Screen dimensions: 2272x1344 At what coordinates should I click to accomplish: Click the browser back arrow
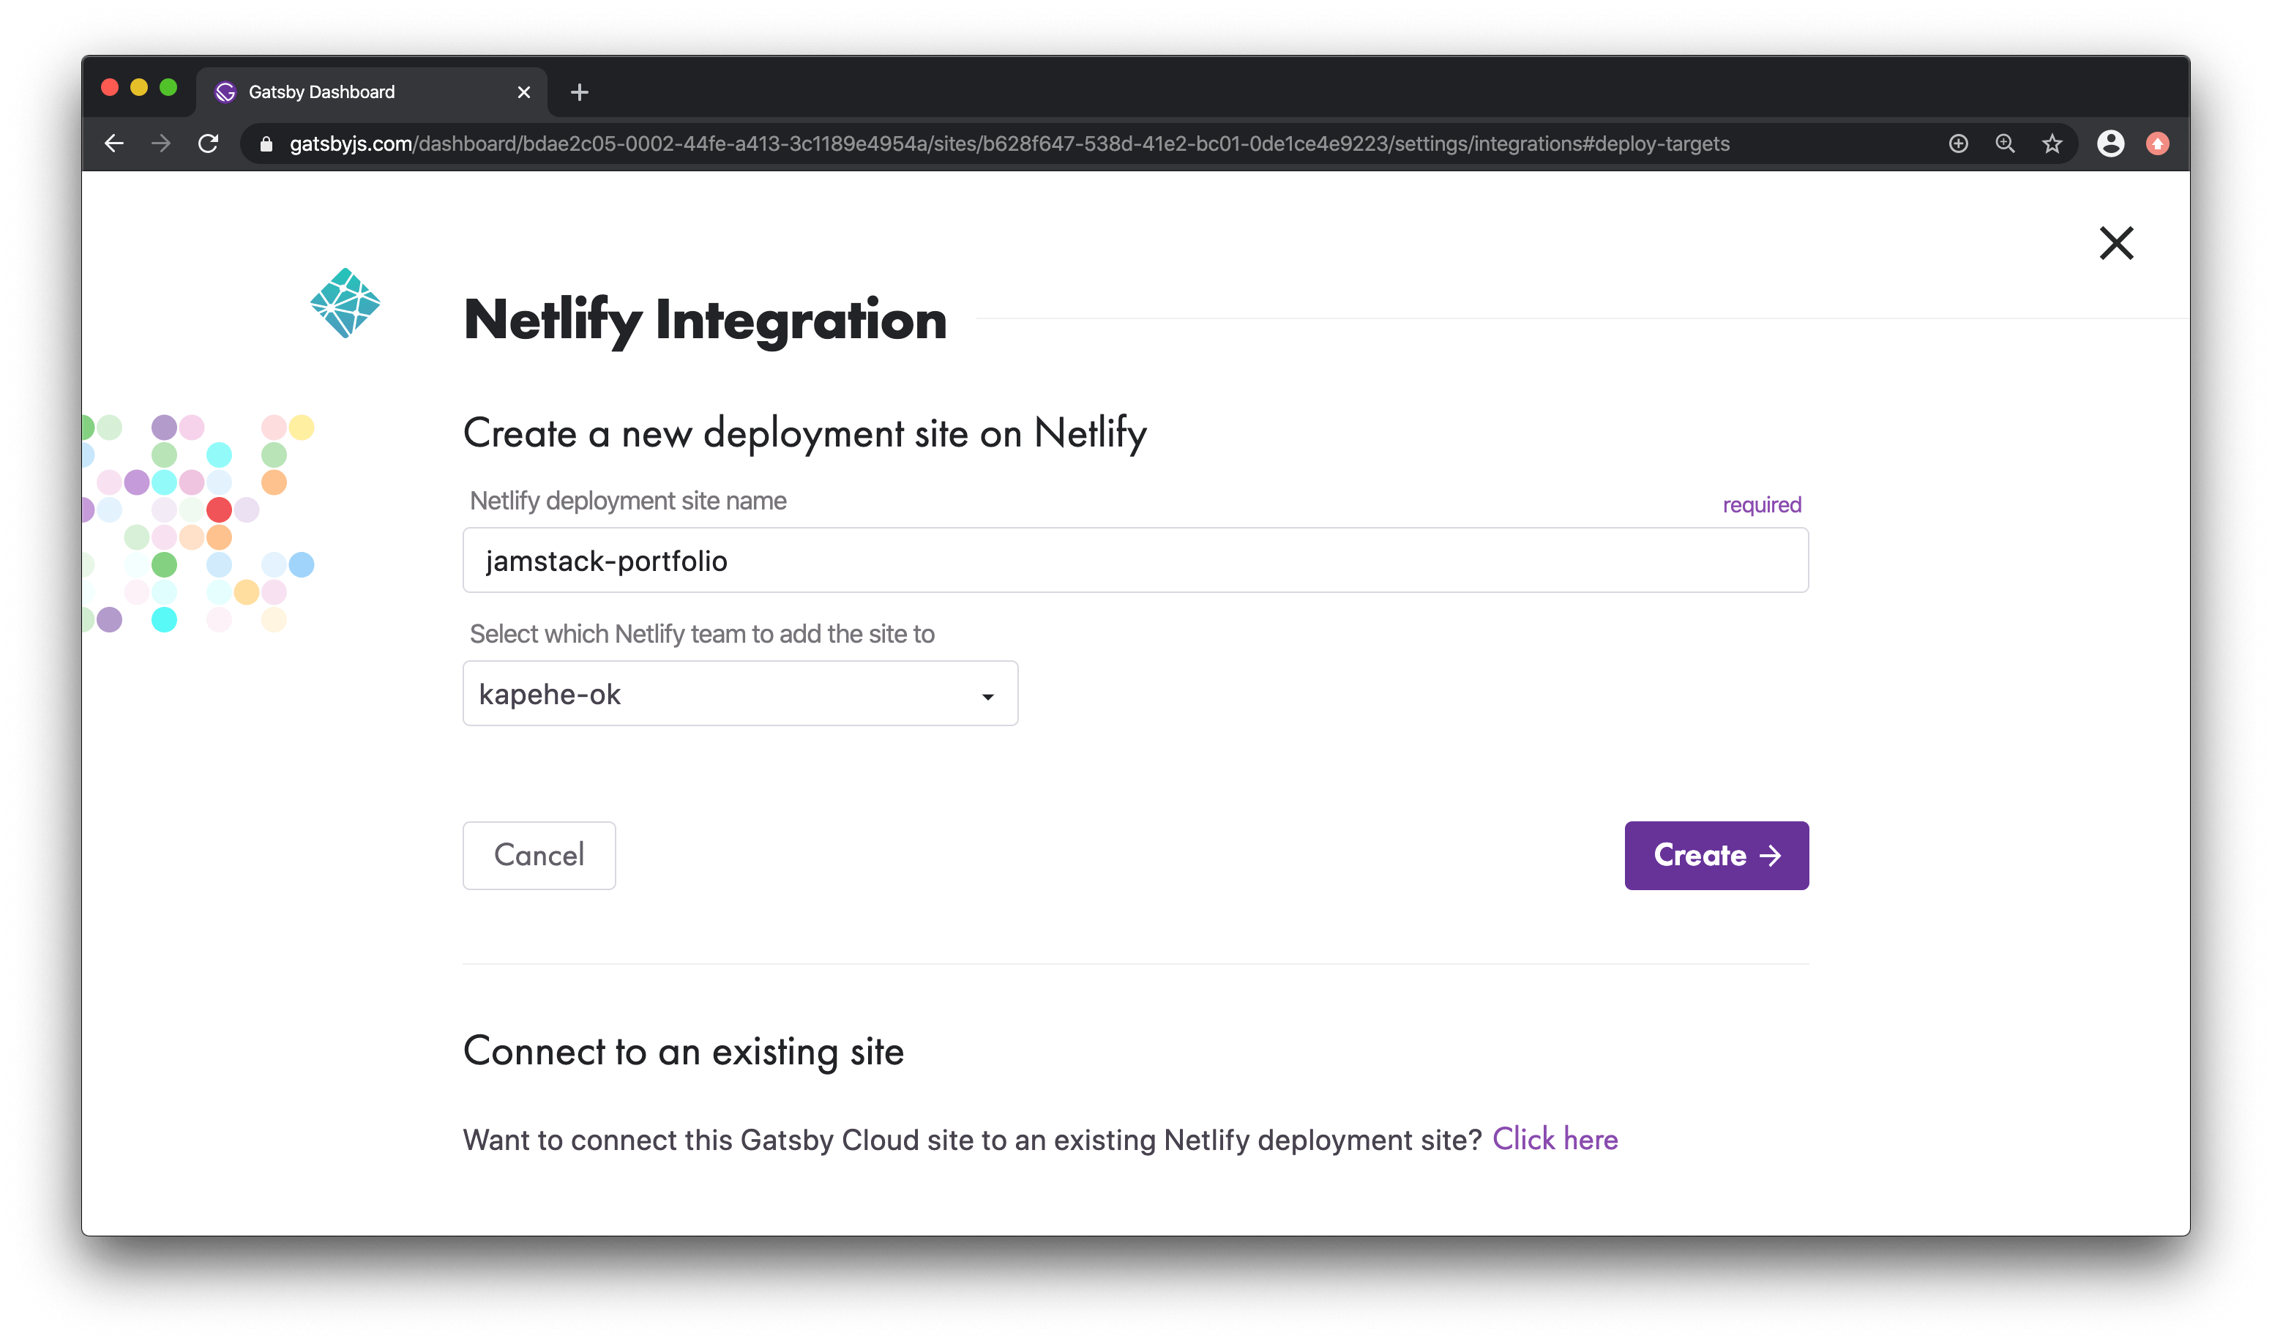point(114,143)
